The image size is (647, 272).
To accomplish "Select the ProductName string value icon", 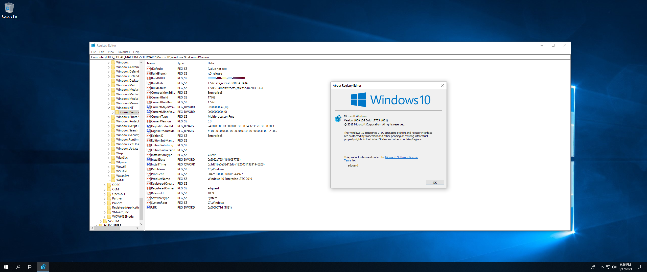I will pos(149,179).
